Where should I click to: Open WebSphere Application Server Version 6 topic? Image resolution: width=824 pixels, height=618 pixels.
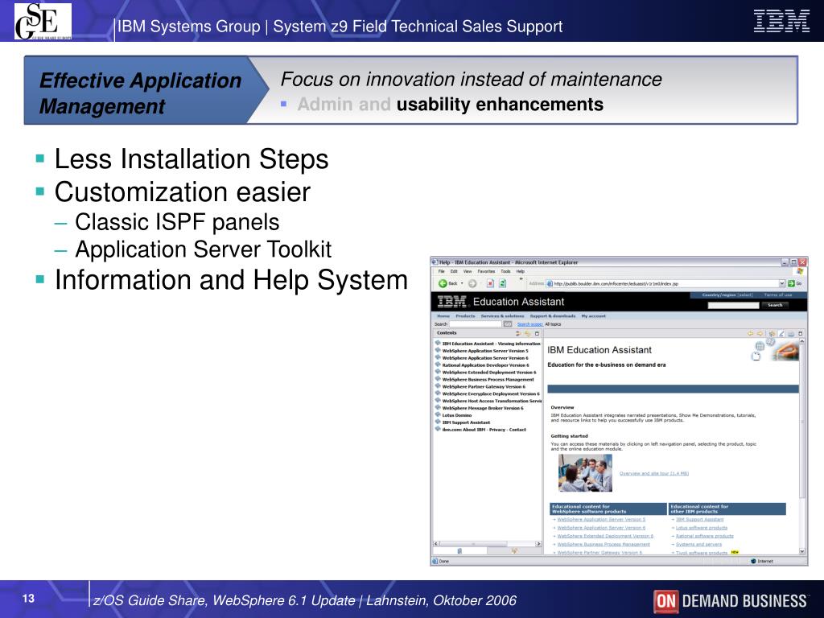[x=485, y=358]
